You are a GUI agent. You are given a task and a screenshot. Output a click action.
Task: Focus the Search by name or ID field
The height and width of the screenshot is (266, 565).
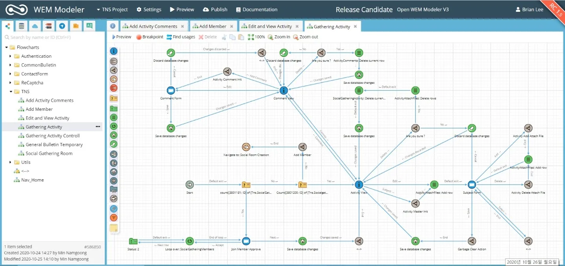point(53,37)
